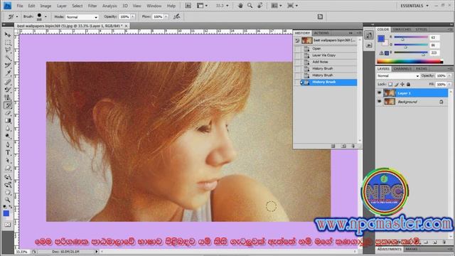Hide Background layer visibility eye
Image resolution: width=455 pixels, height=256 pixels.
[x=379, y=102]
